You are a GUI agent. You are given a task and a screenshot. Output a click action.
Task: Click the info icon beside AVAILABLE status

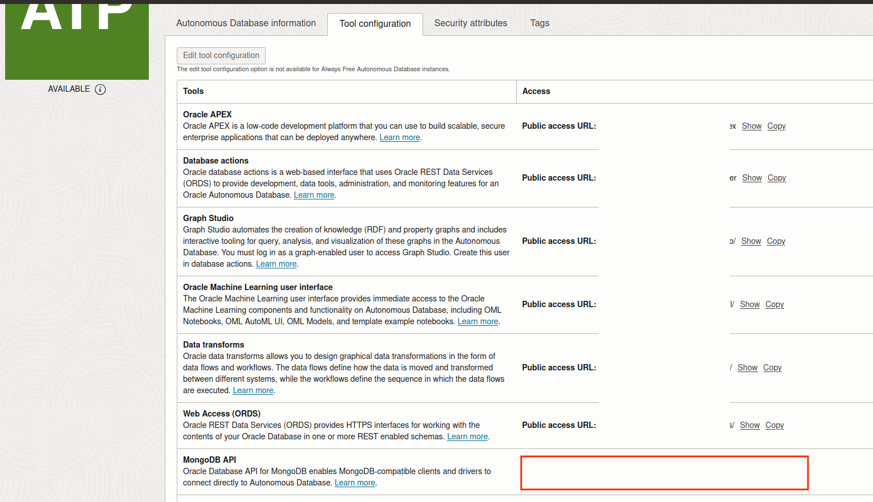(100, 89)
